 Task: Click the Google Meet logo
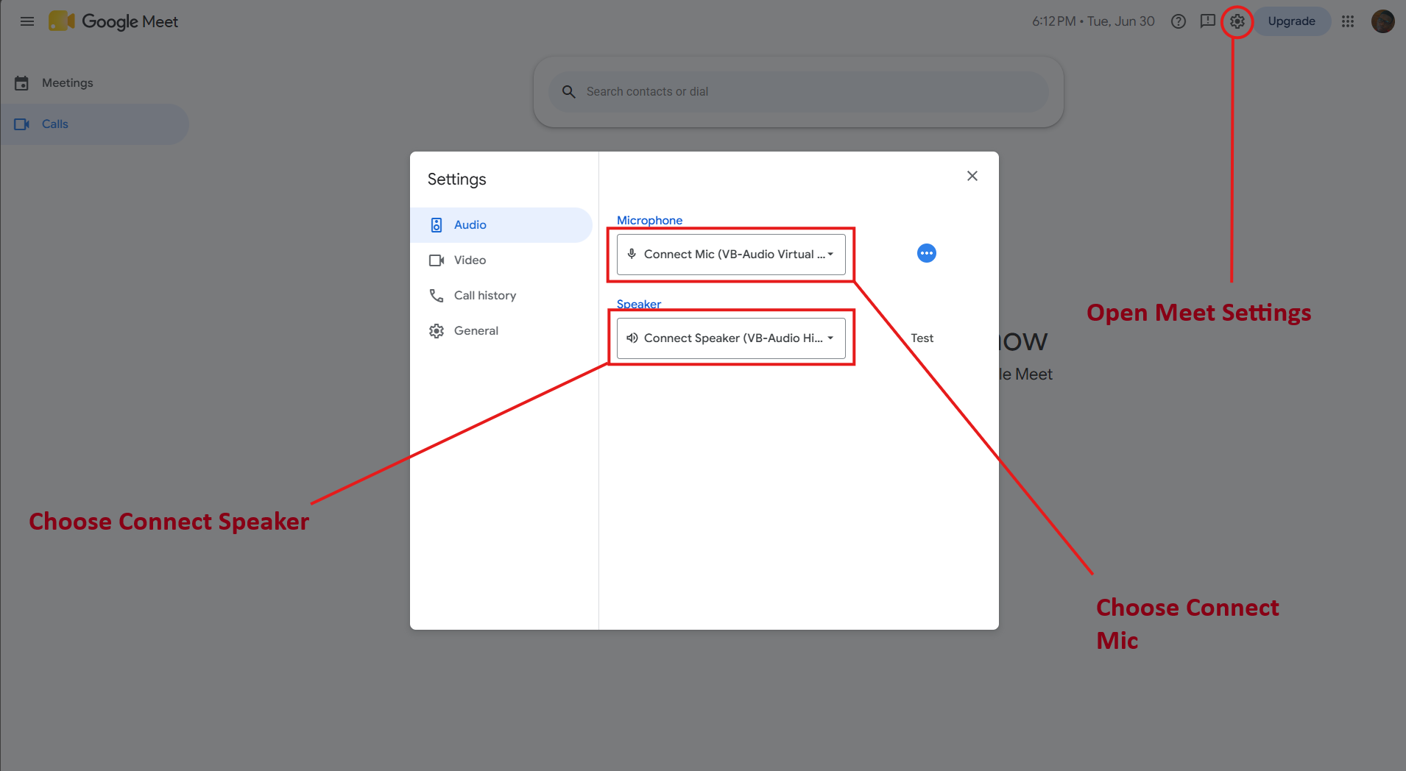113,21
